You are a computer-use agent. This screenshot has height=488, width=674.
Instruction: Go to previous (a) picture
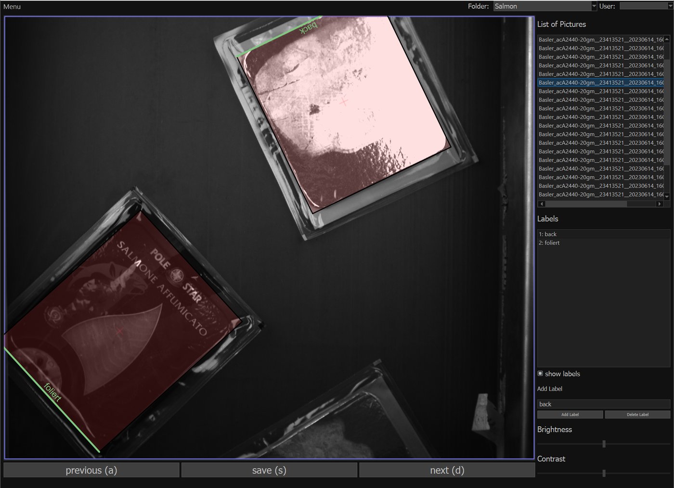(91, 470)
